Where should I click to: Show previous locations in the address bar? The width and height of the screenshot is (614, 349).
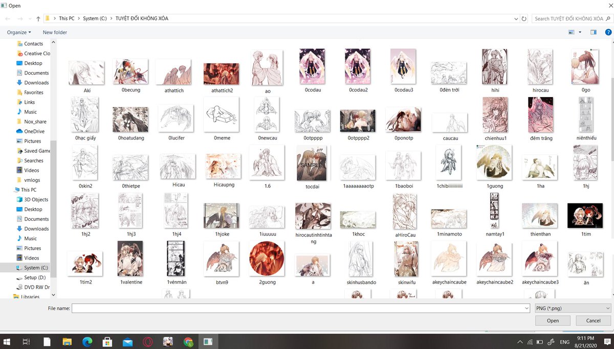pos(516,18)
